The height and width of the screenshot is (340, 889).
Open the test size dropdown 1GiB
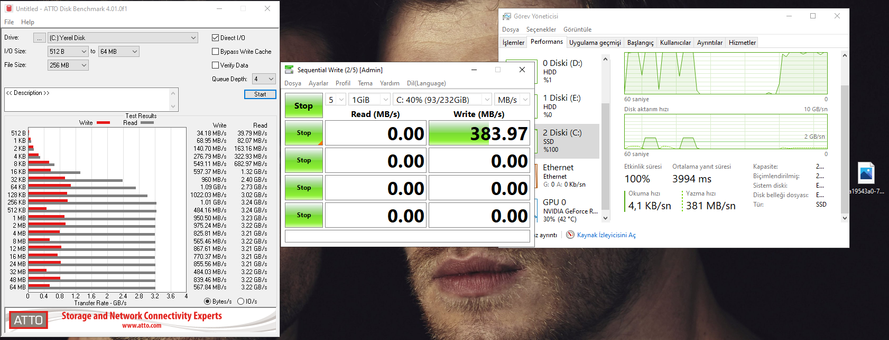click(369, 100)
